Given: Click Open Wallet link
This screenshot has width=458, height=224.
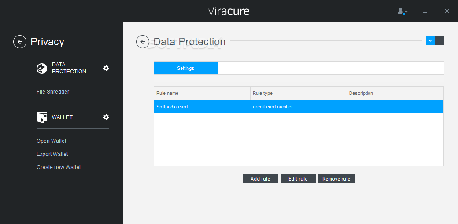Looking at the screenshot, I should pos(52,141).
